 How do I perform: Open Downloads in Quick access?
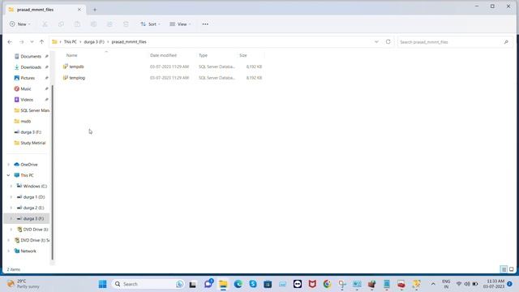pos(31,67)
